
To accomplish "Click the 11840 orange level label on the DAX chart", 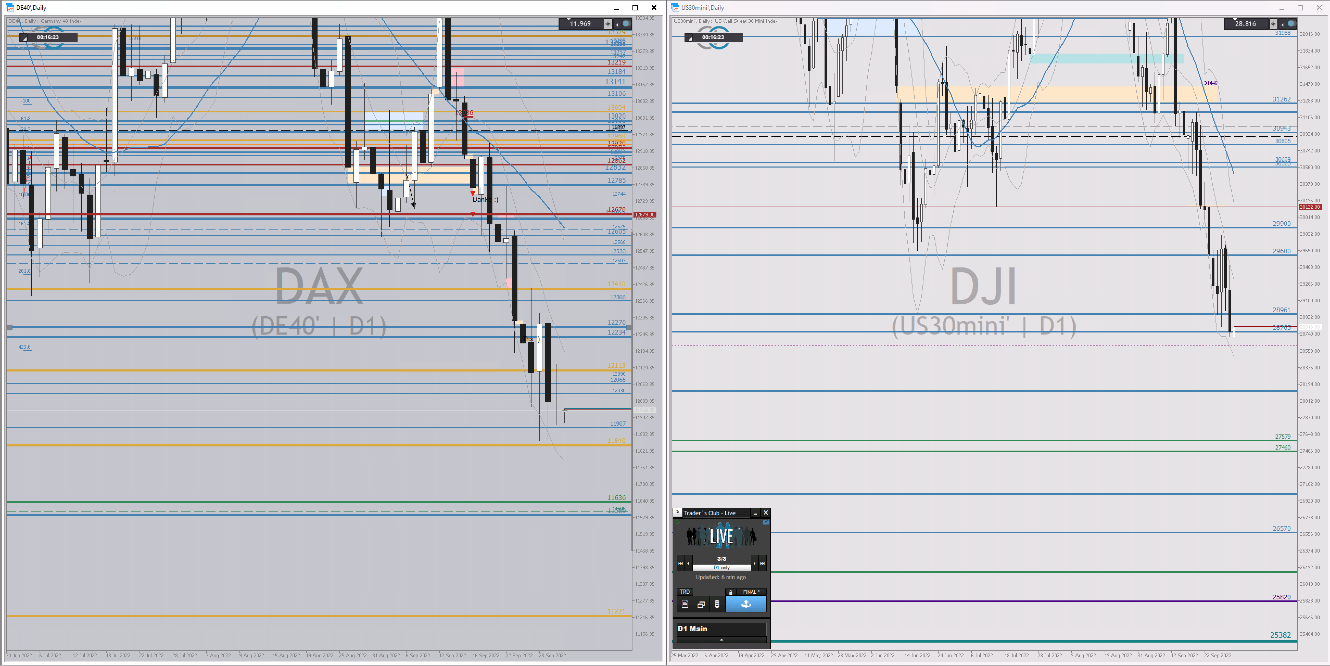I will click(617, 440).
